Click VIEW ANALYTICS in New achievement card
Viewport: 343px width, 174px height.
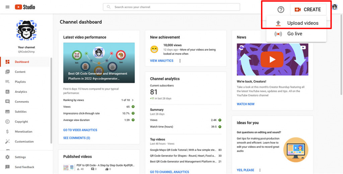tap(162, 61)
